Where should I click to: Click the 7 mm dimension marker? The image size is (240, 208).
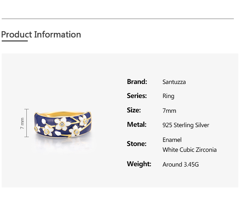(23, 123)
